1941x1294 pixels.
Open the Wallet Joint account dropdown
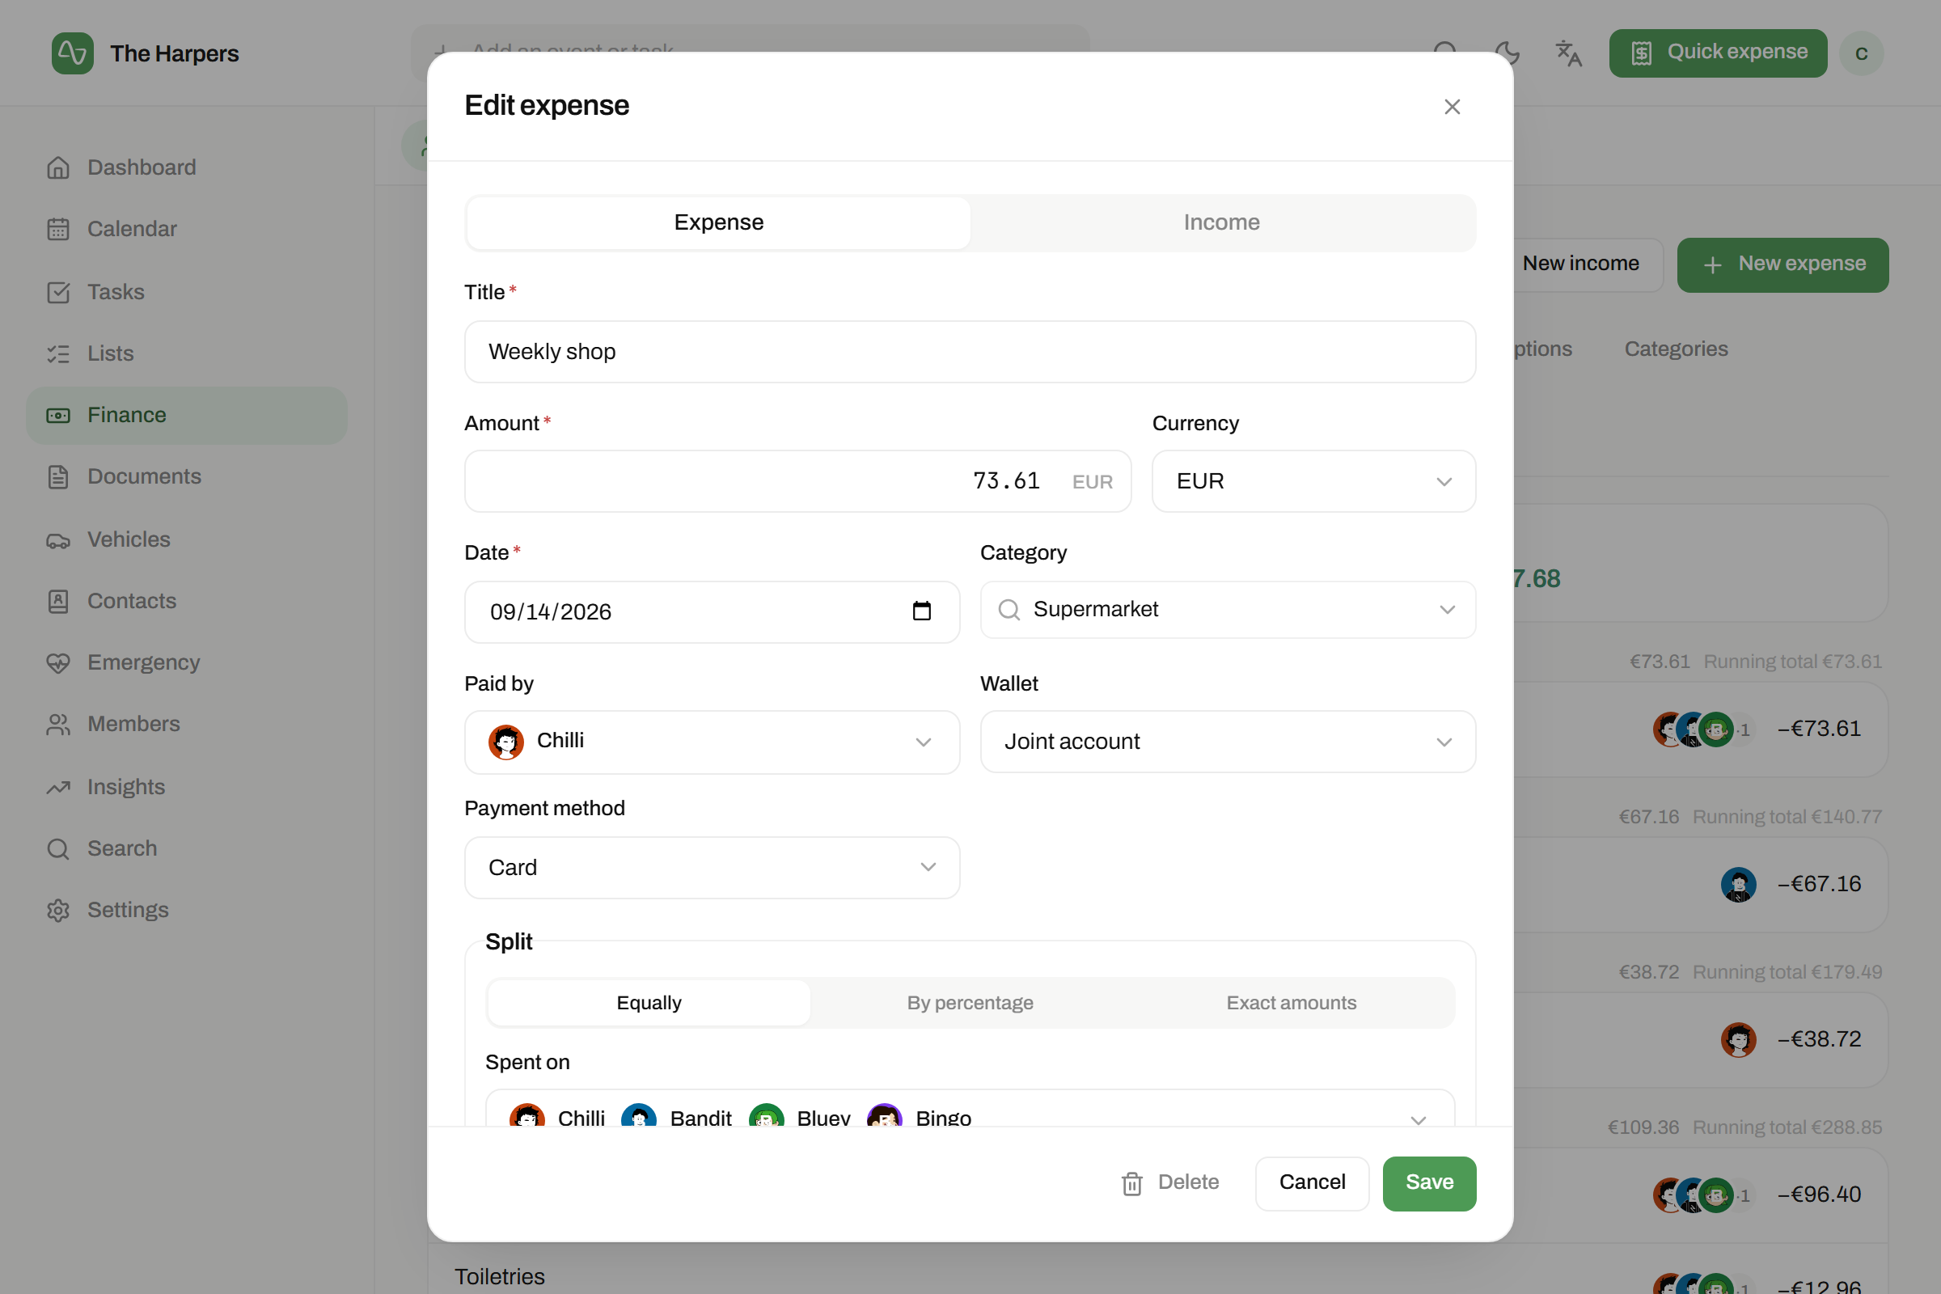click(1227, 741)
